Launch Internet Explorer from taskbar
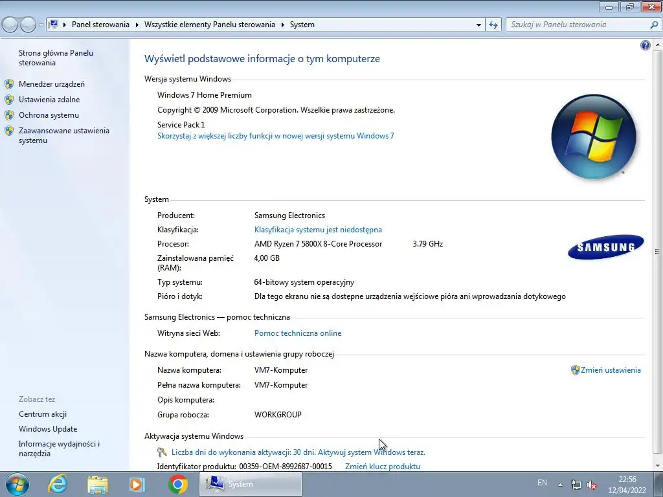663x497 pixels. pyautogui.click(x=58, y=484)
